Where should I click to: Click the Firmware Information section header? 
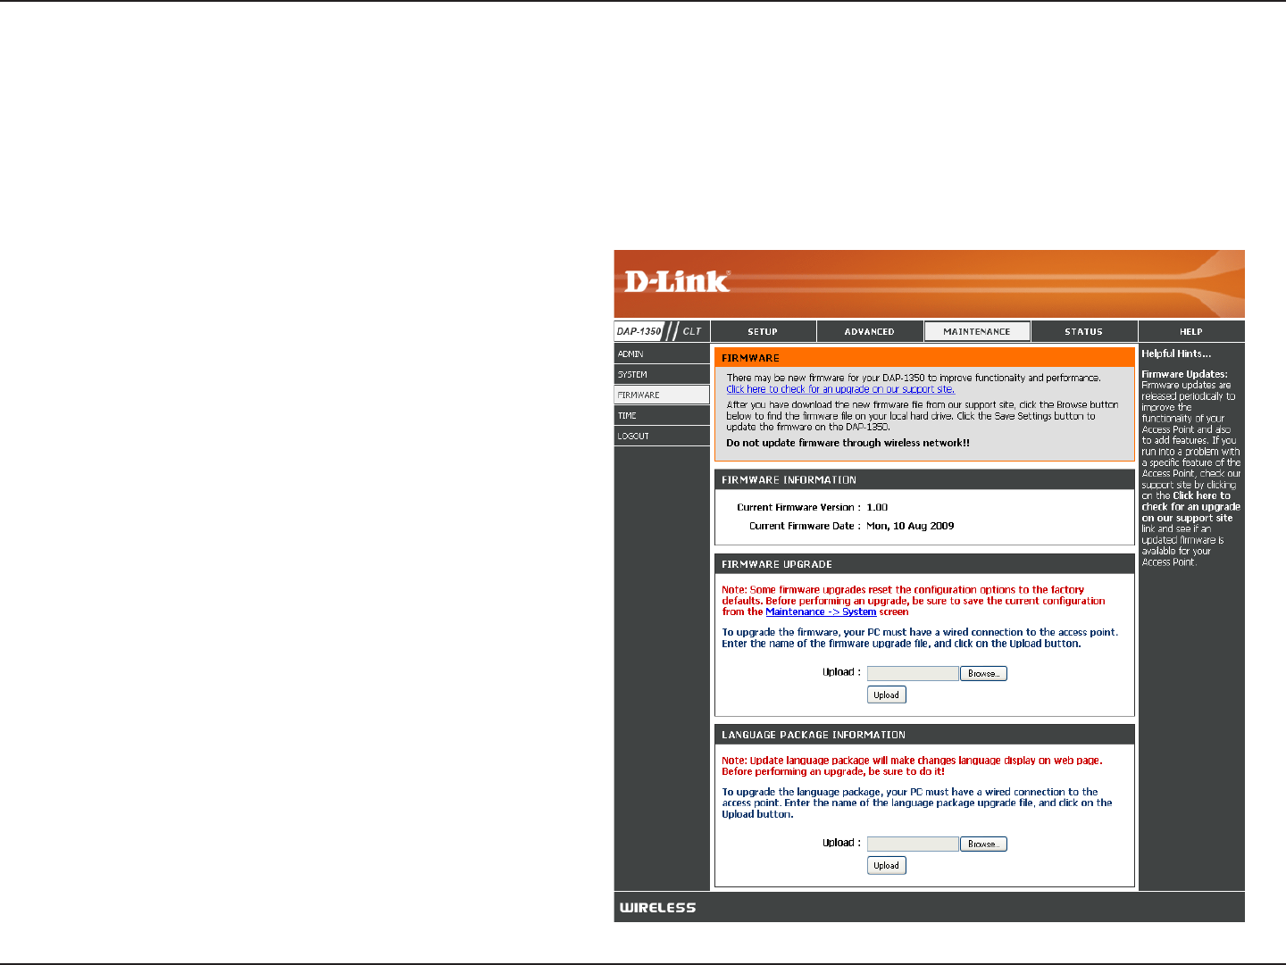coord(924,479)
